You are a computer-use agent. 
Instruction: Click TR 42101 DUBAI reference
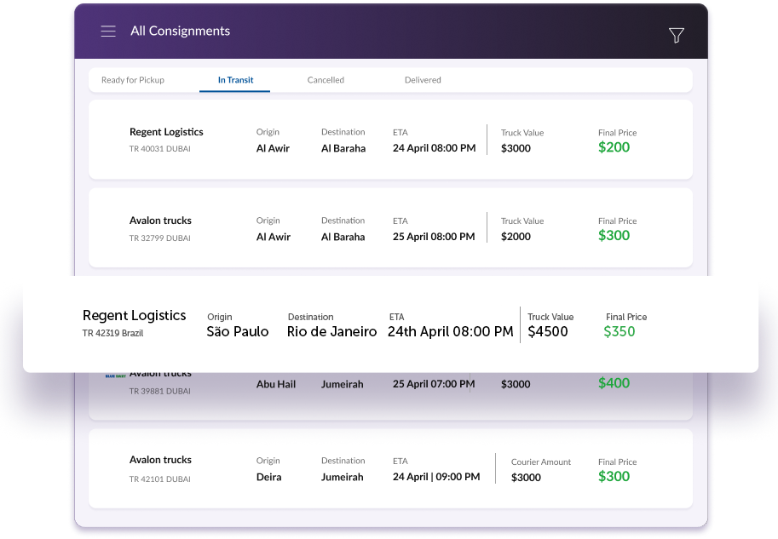coord(159,479)
